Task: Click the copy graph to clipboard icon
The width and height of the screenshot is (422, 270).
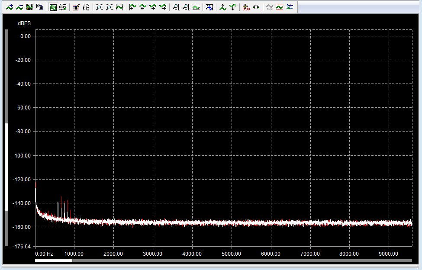Action: (x=39, y=7)
